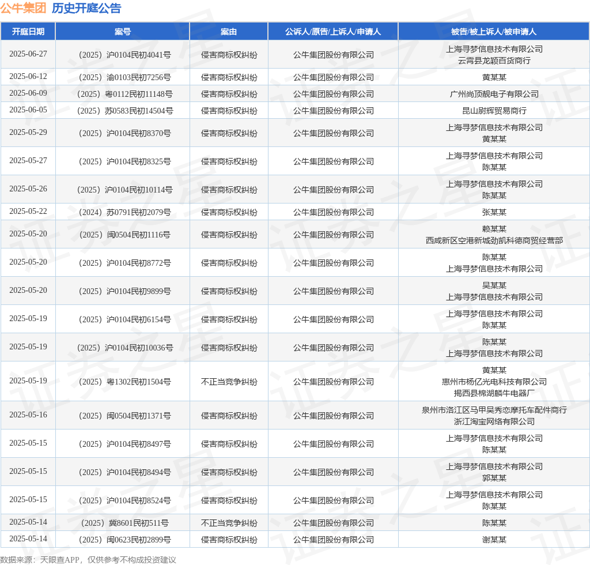Select defendant 浙江淘宝网络有限公司
590x565 pixels.
click(x=494, y=421)
